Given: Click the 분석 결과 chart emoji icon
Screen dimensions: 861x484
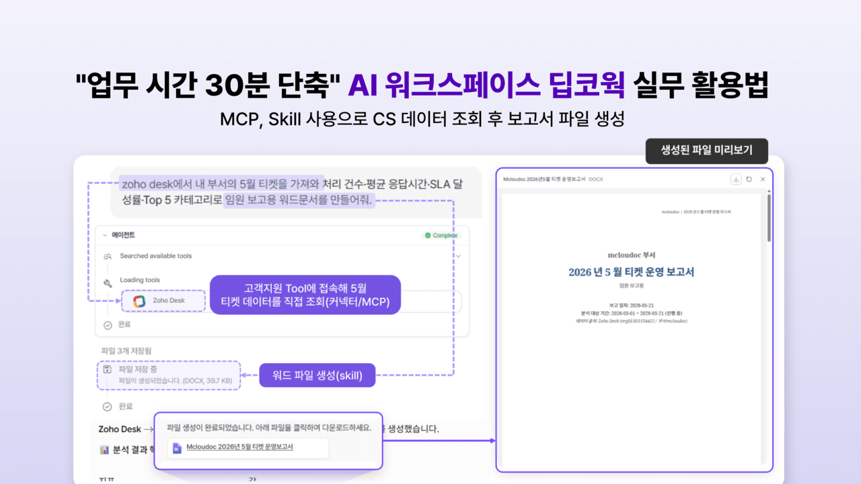Looking at the screenshot, I should (104, 450).
